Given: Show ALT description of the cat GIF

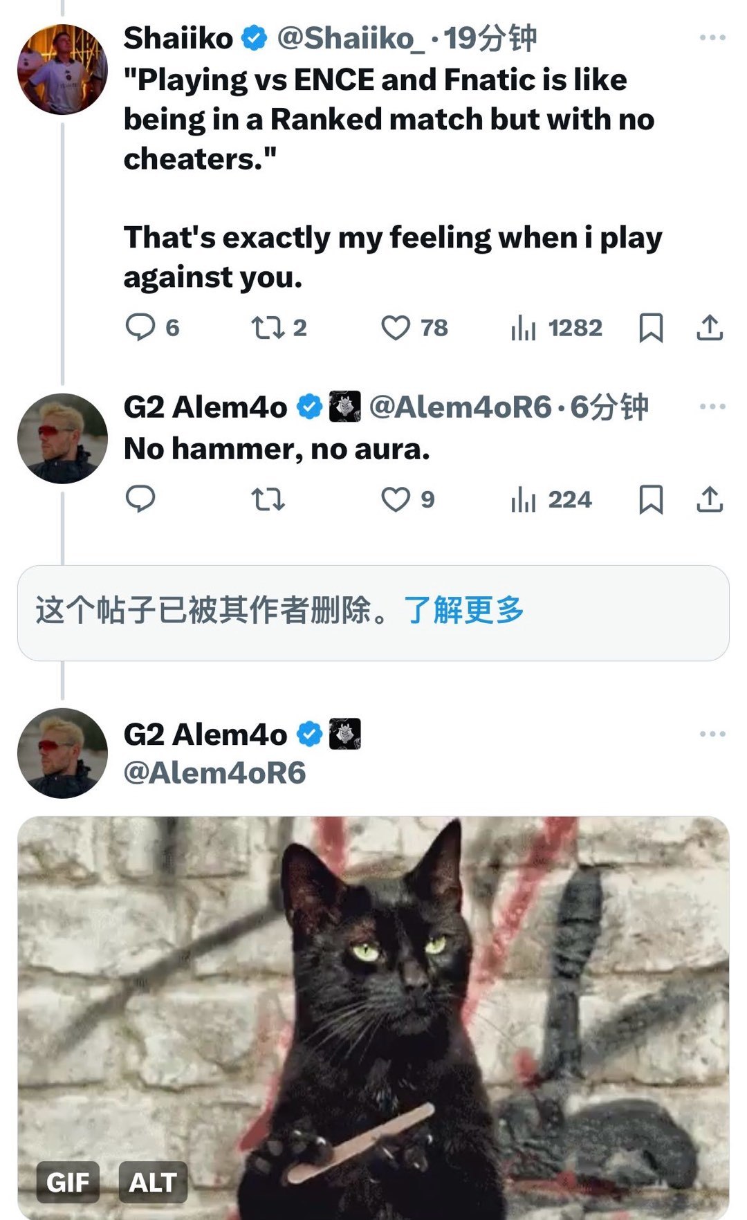Looking at the screenshot, I should [153, 1182].
